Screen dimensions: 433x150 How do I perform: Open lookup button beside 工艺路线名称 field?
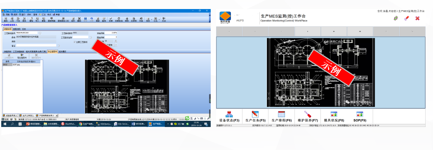pos(91,37)
